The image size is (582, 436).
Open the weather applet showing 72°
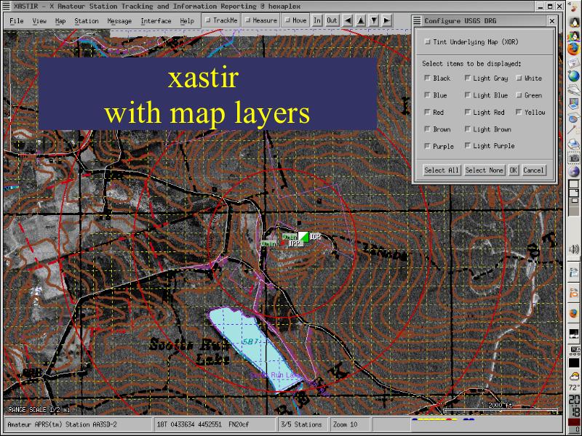(574, 381)
